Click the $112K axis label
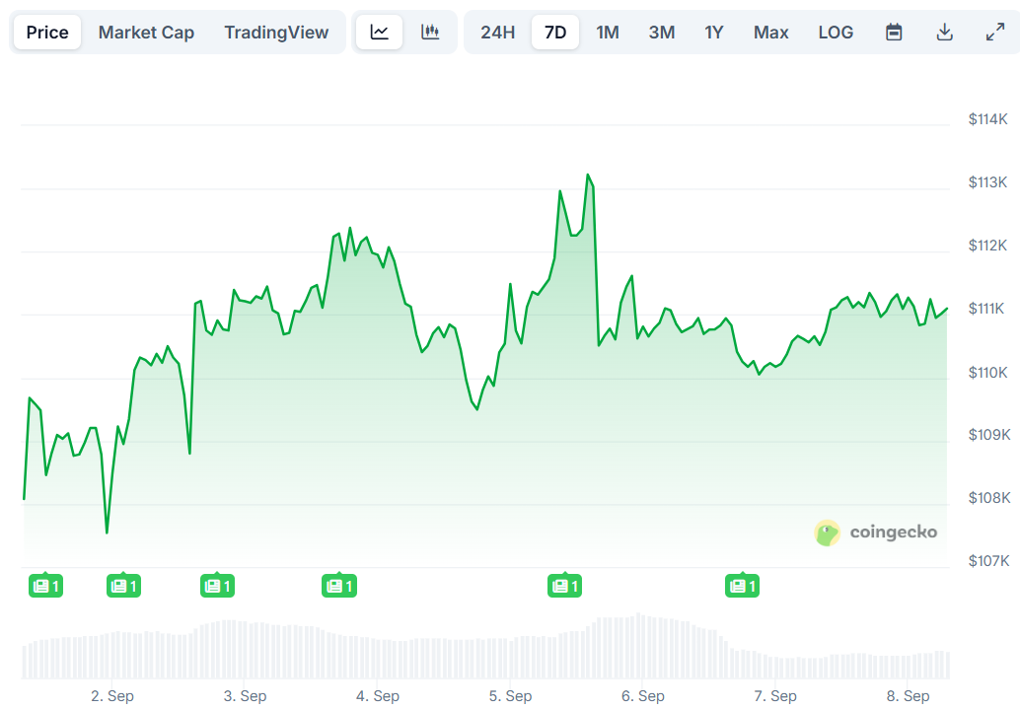The height and width of the screenshot is (709, 1020). (x=987, y=246)
